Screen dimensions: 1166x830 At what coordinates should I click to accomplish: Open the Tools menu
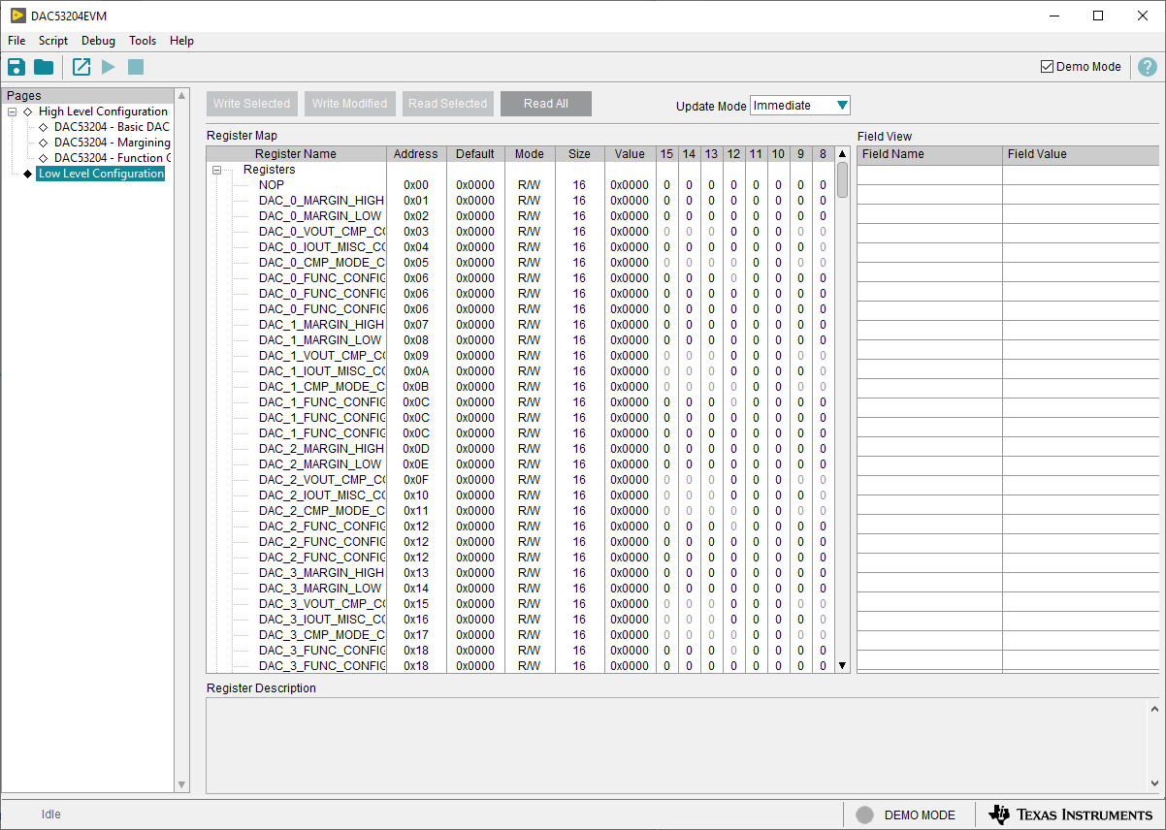click(x=143, y=41)
